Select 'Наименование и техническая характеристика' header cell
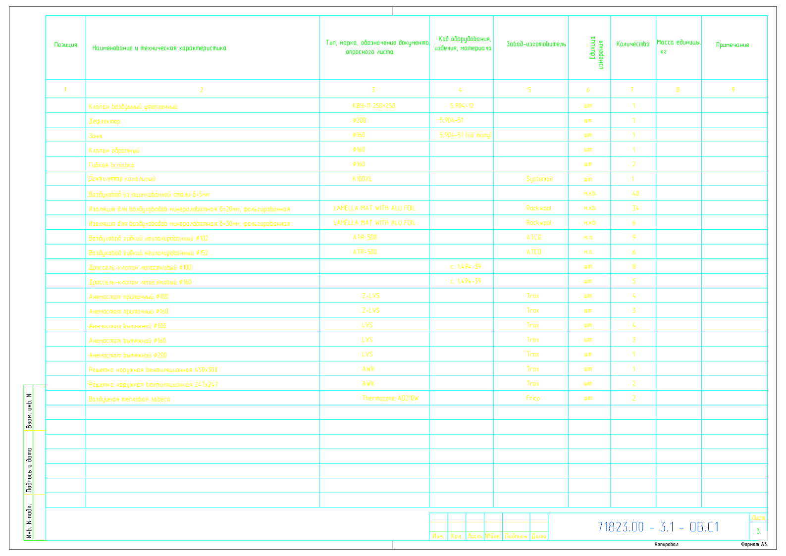786x556 pixels. pyautogui.click(x=159, y=48)
